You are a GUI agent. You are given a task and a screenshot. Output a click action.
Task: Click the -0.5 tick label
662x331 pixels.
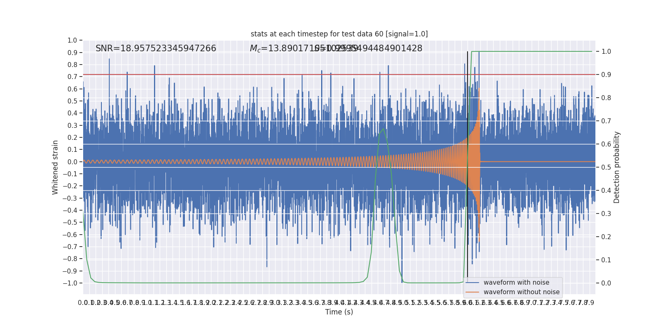click(x=70, y=223)
